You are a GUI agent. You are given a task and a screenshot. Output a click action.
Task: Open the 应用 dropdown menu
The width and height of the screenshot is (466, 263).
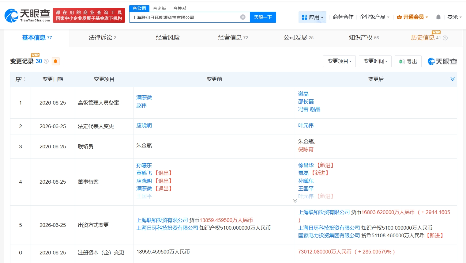(x=312, y=17)
